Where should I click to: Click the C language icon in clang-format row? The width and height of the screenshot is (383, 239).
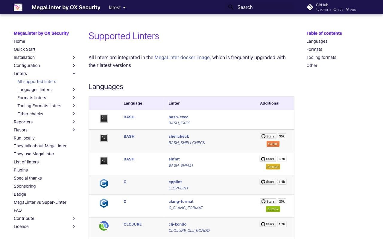point(104,203)
